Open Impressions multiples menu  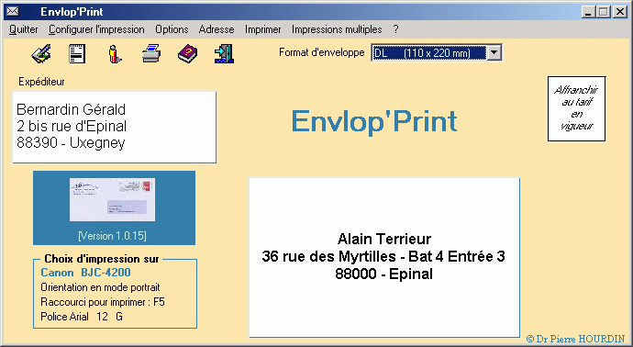pyautogui.click(x=337, y=29)
